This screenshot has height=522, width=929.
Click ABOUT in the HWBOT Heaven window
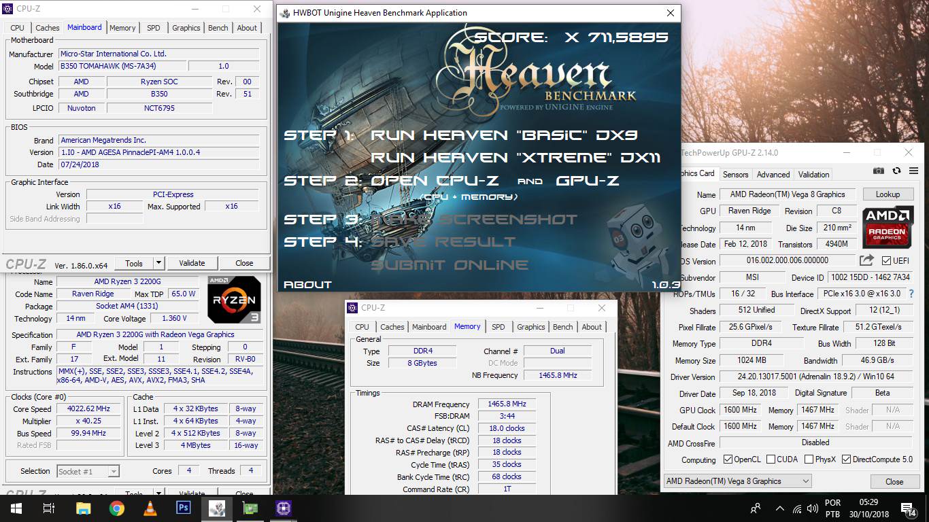click(307, 285)
